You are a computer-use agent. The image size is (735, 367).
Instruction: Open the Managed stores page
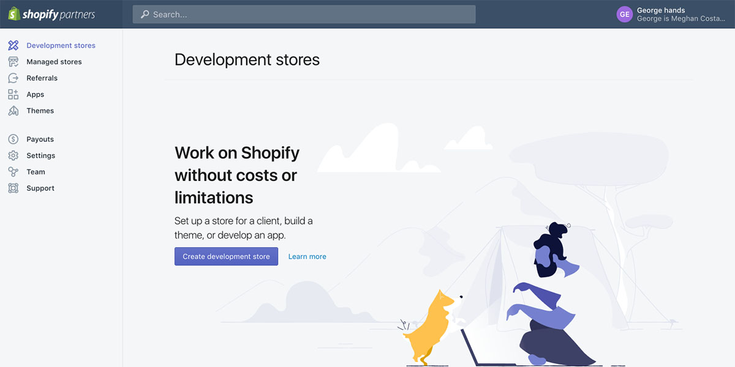(54, 62)
